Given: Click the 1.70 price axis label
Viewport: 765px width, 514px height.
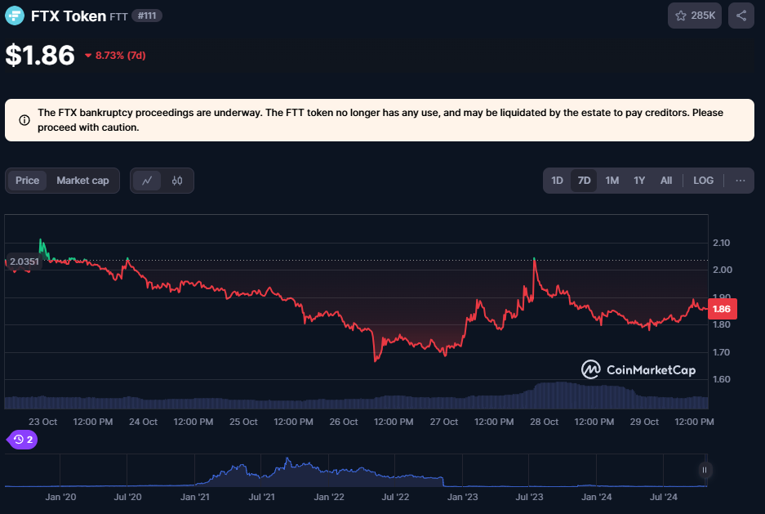Looking at the screenshot, I should coord(722,352).
